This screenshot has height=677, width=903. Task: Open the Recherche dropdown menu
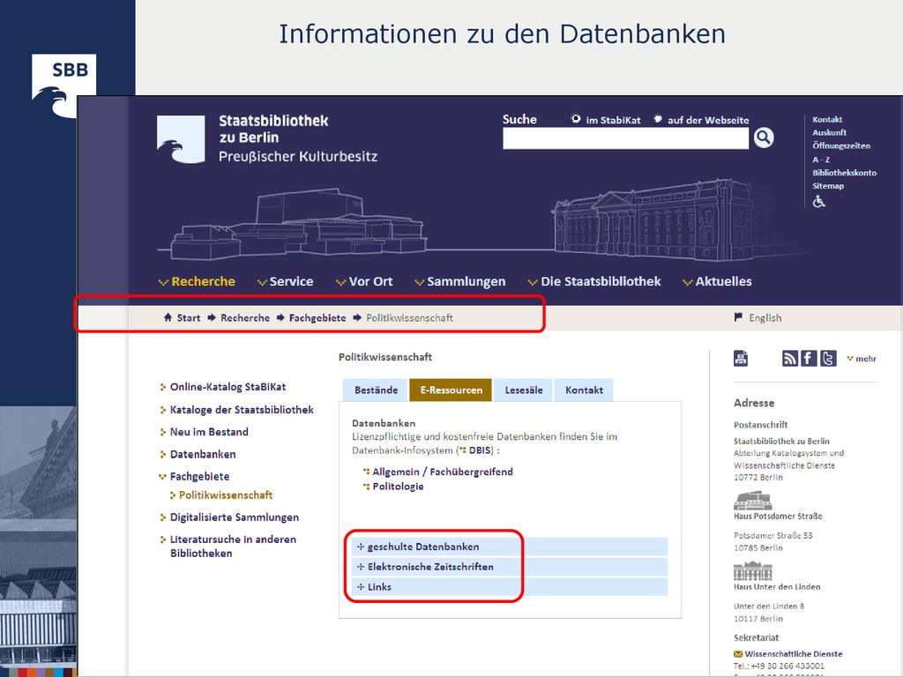click(197, 281)
